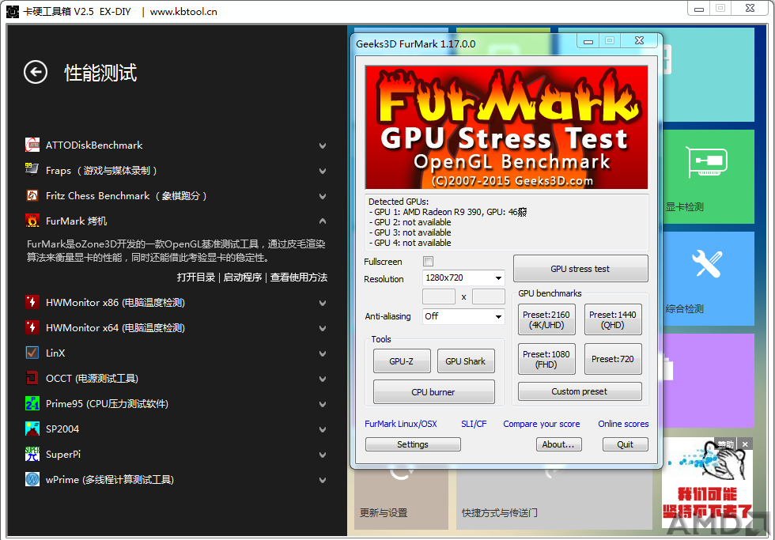Screen dimensions: 775x540
Task: Expand the SuperPi entry chevron
Action: [x=323, y=455]
